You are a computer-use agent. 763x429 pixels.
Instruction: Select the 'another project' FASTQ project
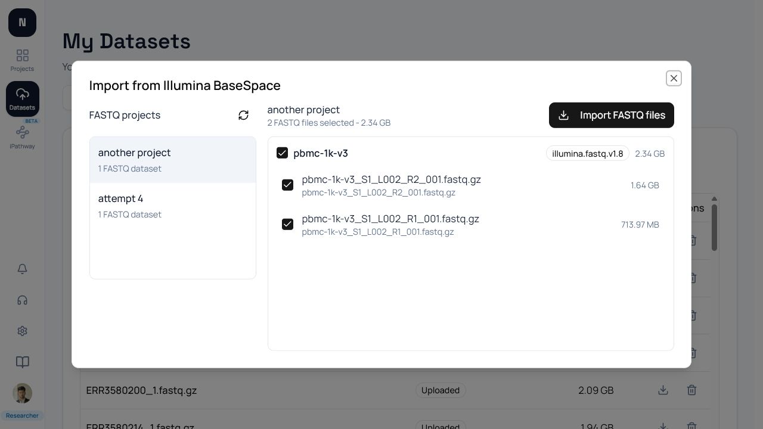coord(173,160)
